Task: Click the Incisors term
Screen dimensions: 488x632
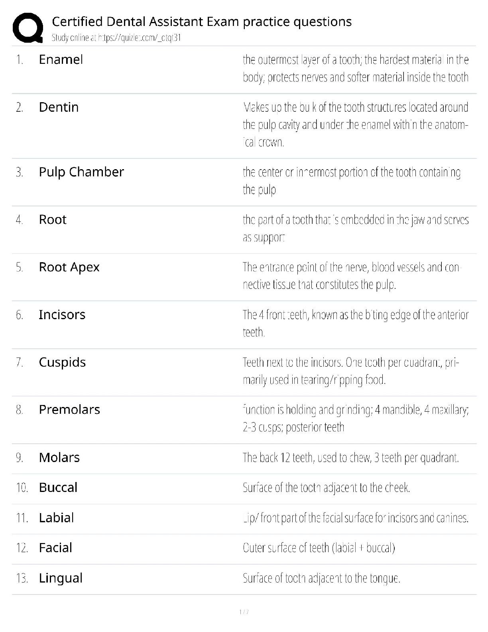Action: pyautogui.click(x=62, y=315)
